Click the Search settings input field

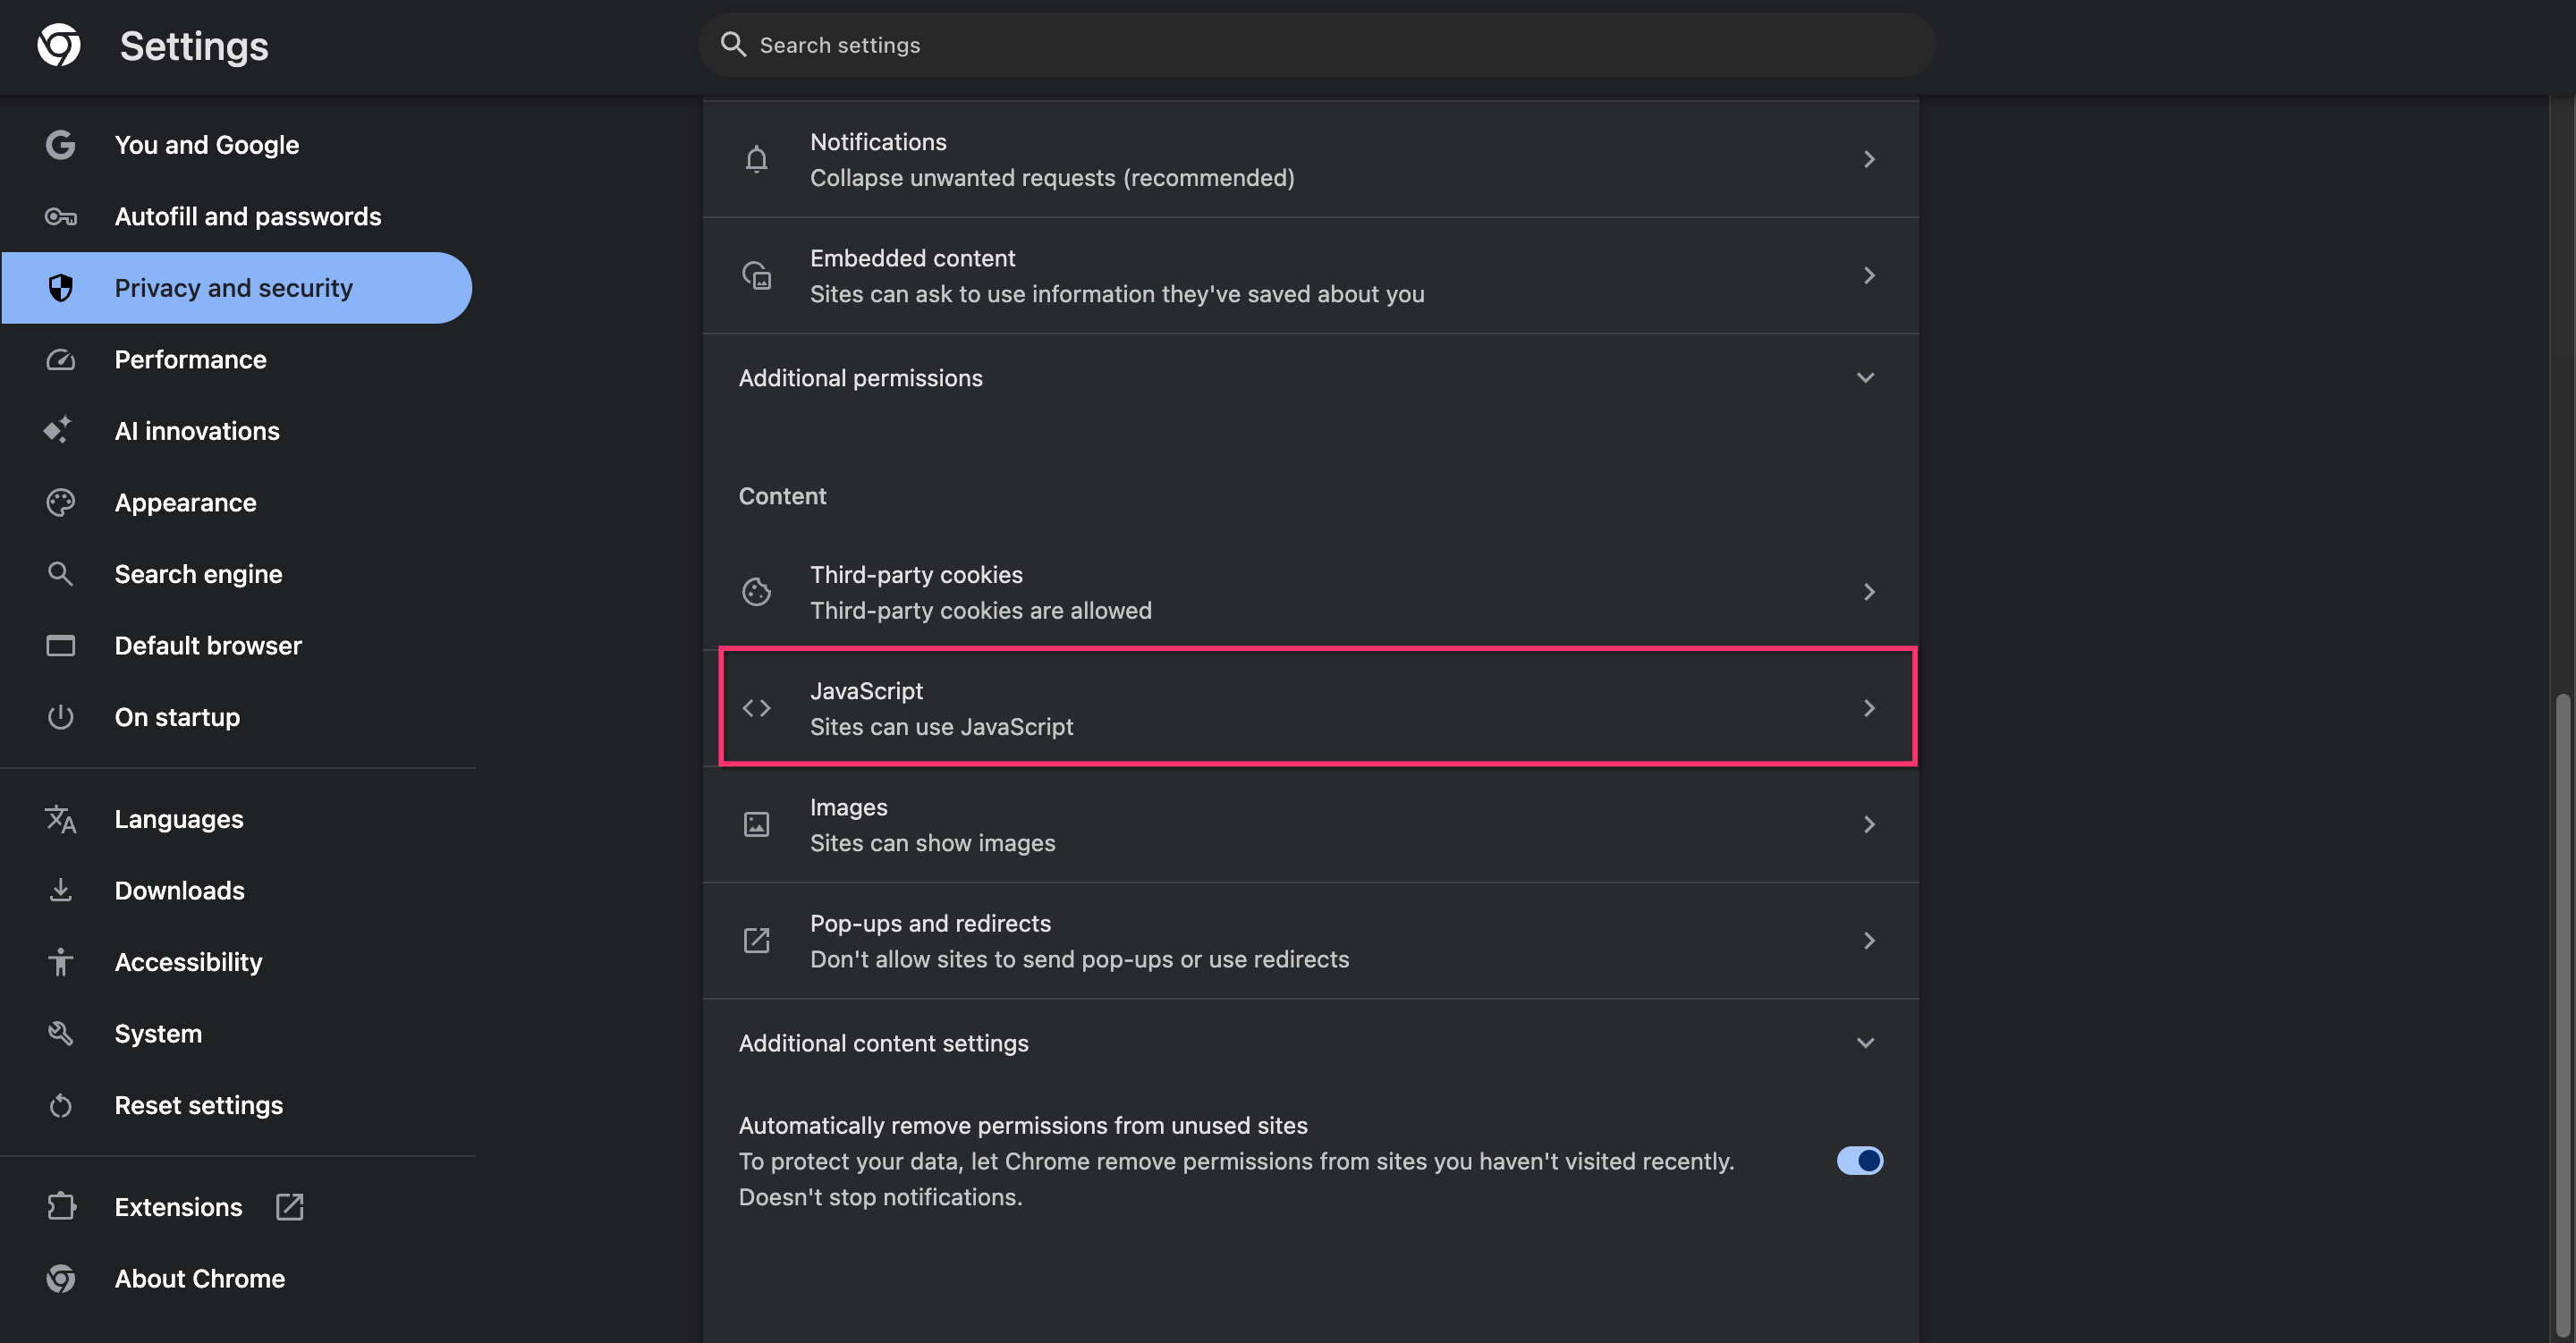pos(1316,45)
